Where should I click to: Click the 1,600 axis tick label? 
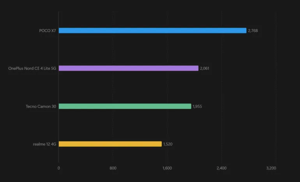[167, 168]
